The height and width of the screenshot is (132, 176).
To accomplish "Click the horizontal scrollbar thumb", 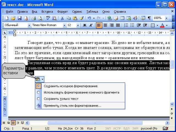I will coord(95,123).
